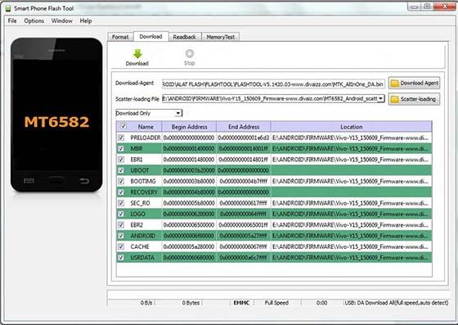
Task: Uncheck the EBR2 partition checkbox
Action: [121, 225]
